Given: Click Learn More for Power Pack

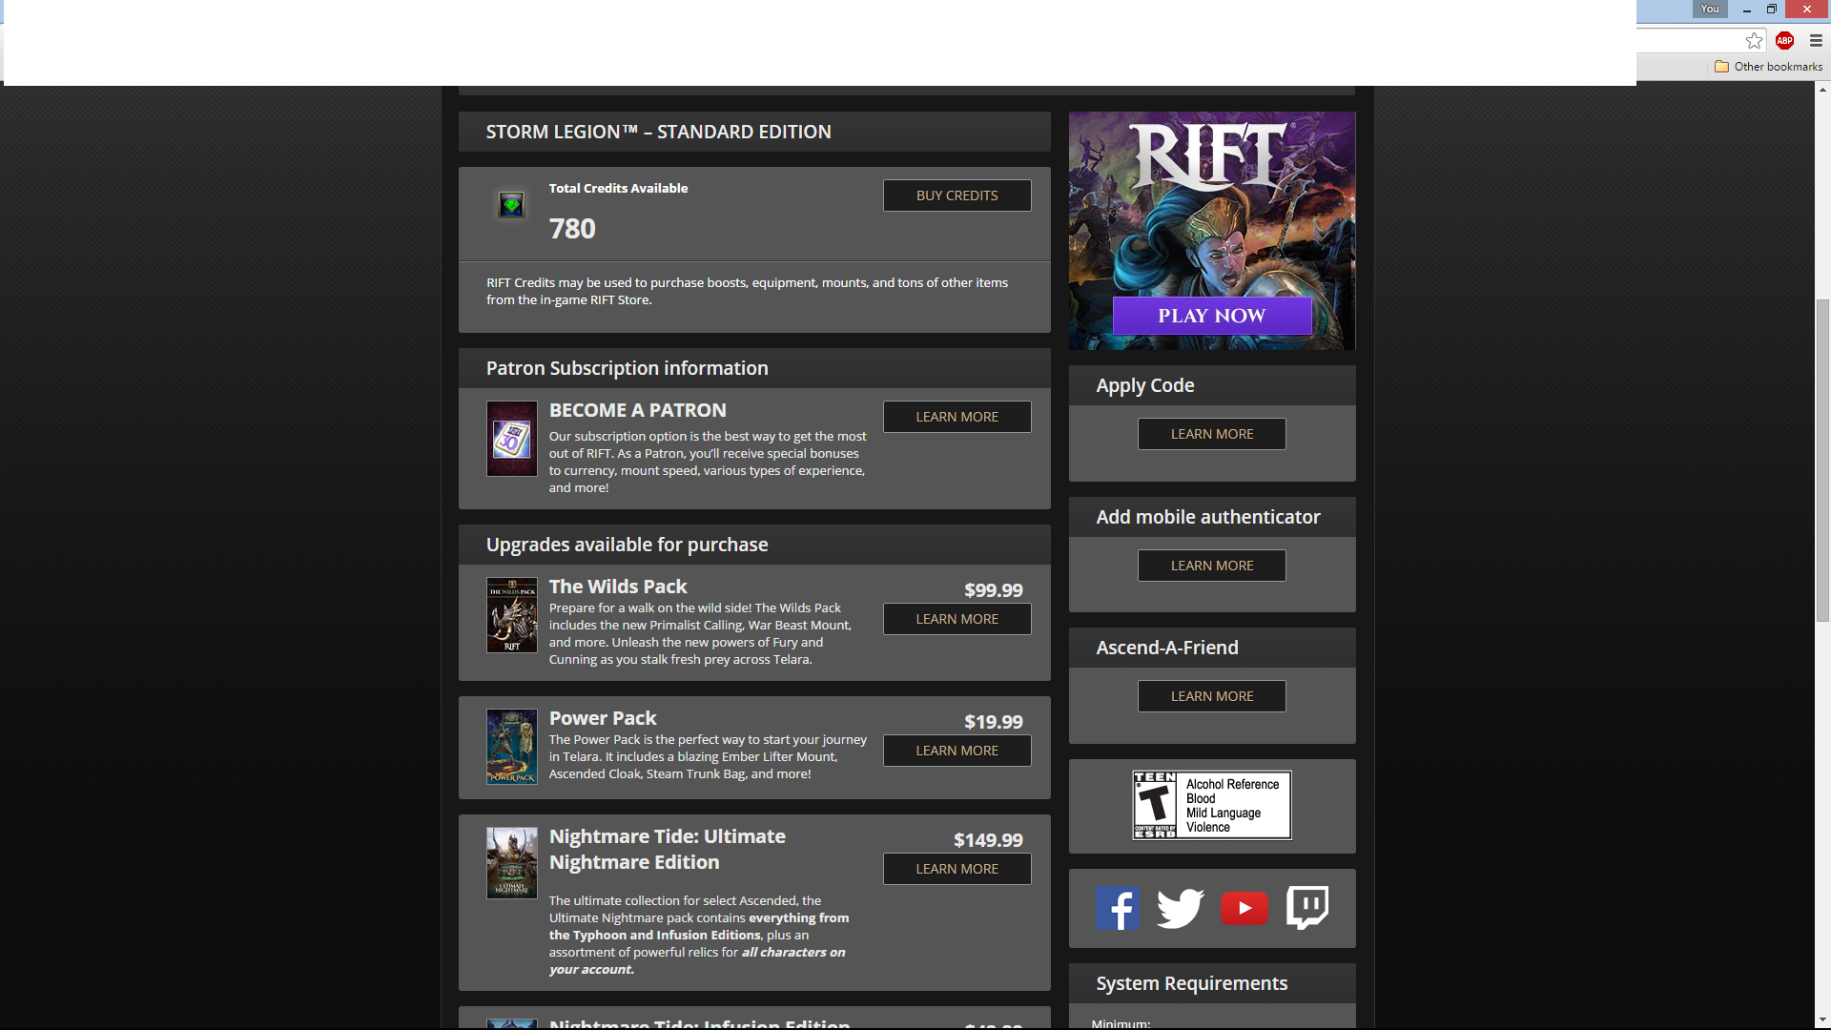Looking at the screenshot, I should (957, 751).
